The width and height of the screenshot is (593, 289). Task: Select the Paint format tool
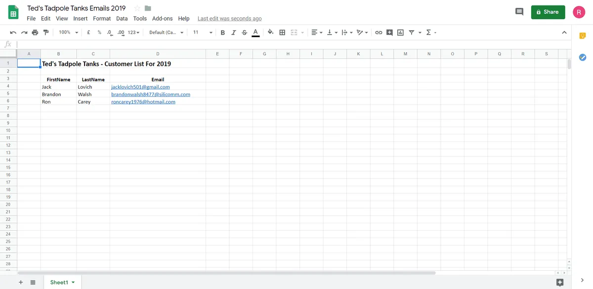(x=46, y=33)
